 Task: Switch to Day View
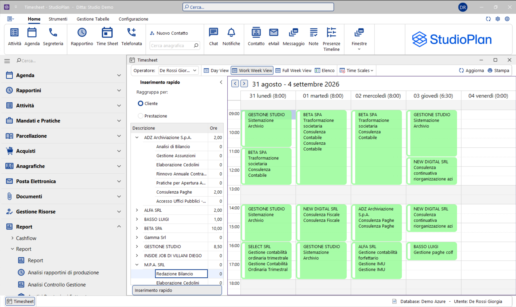pos(216,71)
